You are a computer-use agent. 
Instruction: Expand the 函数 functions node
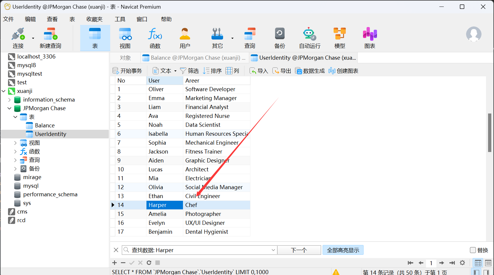tap(15, 151)
